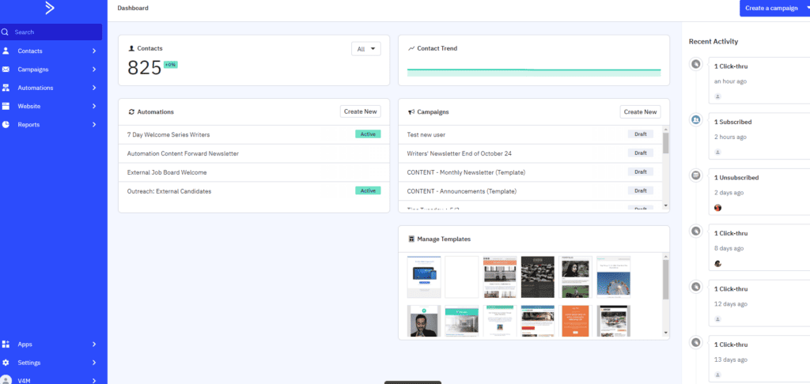This screenshot has width=810, height=384.
Task: Click the contact avatar under Unsubscribed activity
Action: click(x=717, y=208)
